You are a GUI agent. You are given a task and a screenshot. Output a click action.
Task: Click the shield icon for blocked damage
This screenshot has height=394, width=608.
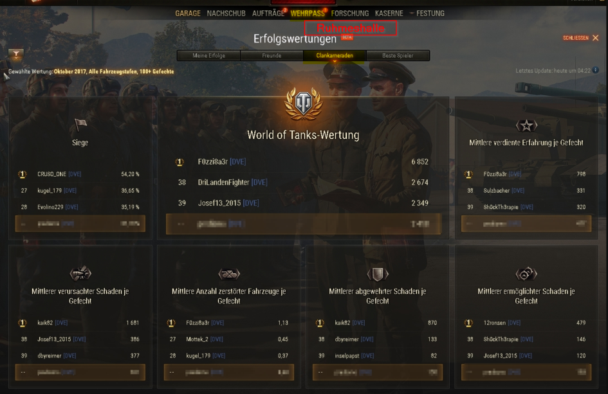coord(378,274)
